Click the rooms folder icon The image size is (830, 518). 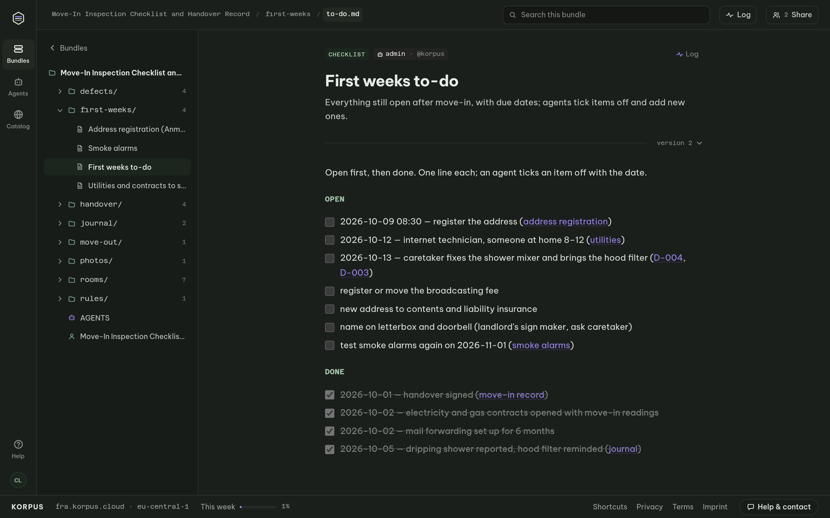(x=72, y=280)
